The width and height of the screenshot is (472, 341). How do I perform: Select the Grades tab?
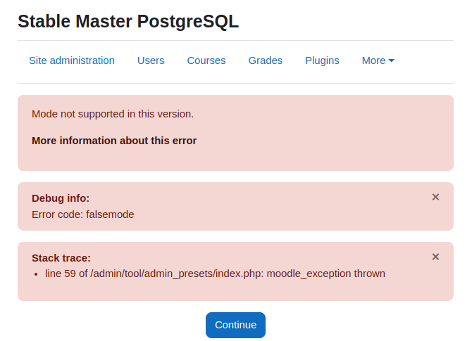tap(265, 60)
